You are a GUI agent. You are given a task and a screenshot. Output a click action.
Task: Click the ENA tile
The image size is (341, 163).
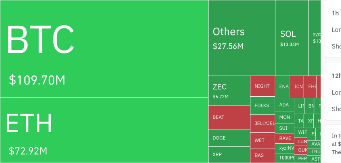(x=284, y=86)
